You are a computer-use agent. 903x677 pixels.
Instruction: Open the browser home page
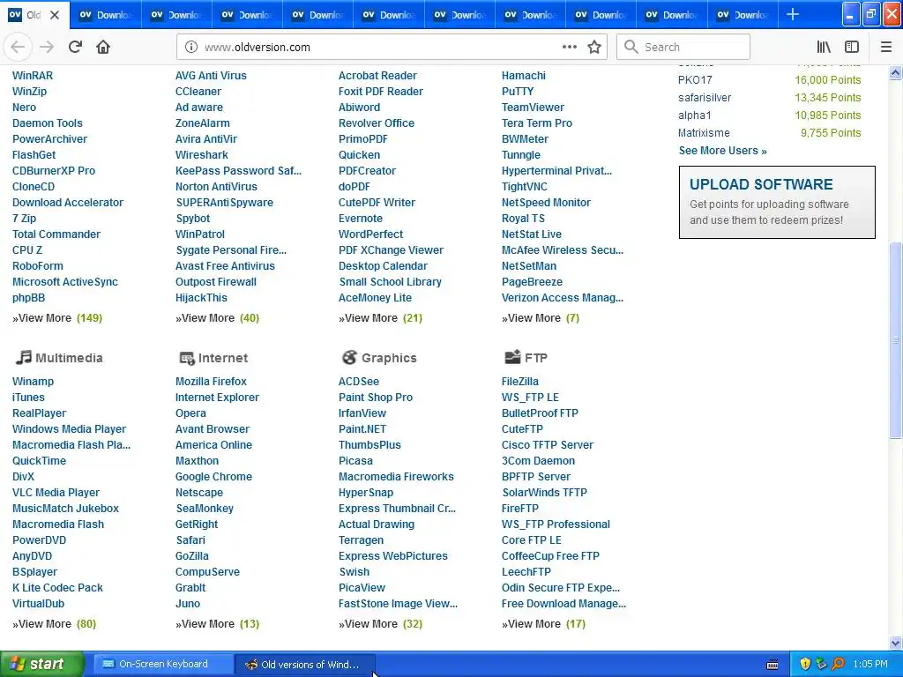103,48
